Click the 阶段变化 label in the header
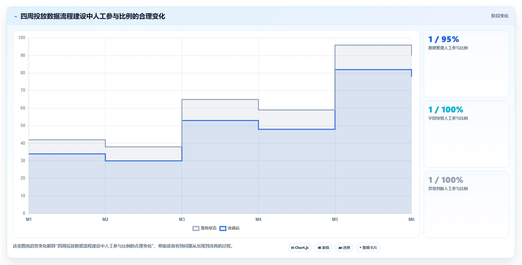The width and height of the screenshot is (522, 265). [x=500, y=16]
